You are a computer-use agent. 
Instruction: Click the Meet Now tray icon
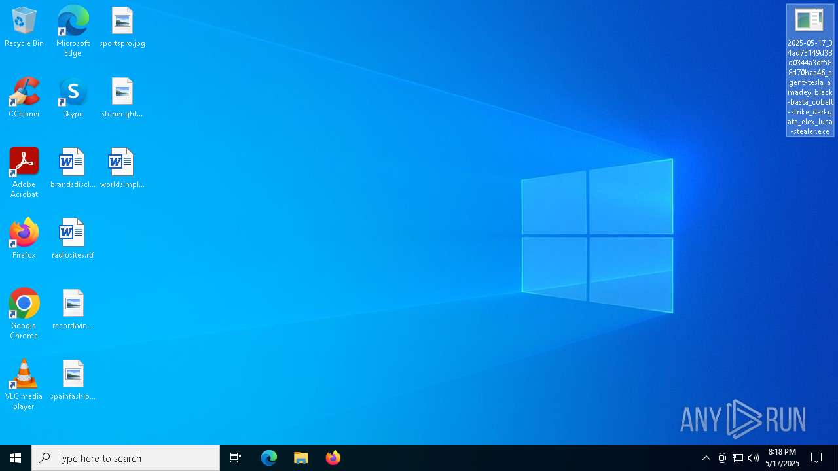[722, 458]
